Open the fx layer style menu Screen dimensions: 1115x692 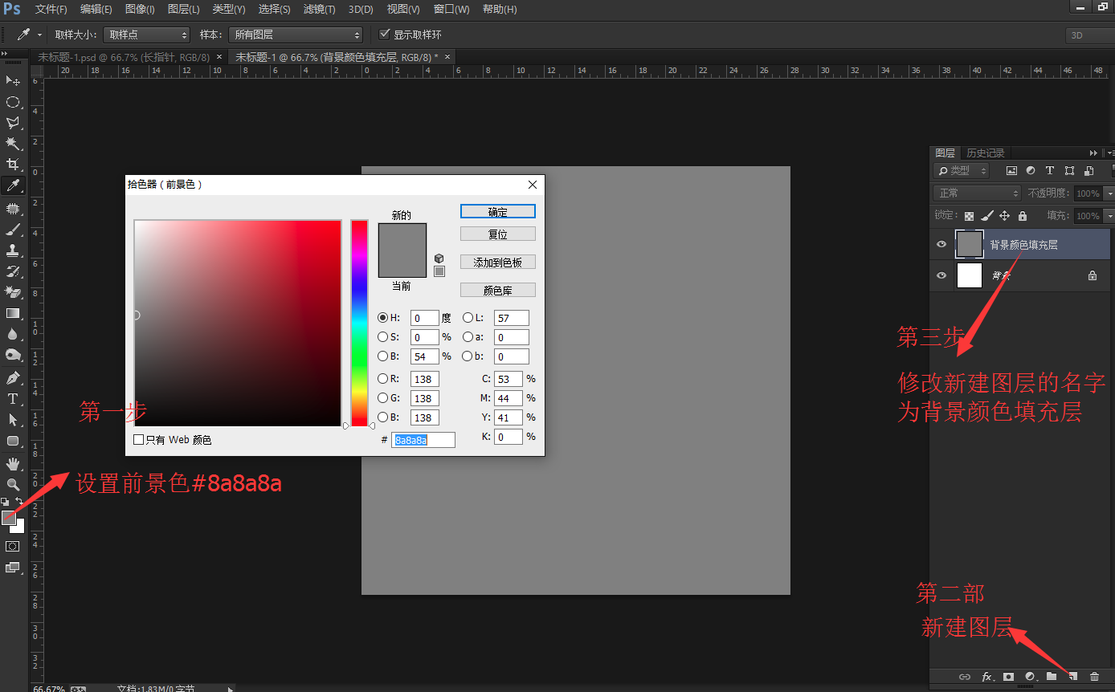point(987,677)
